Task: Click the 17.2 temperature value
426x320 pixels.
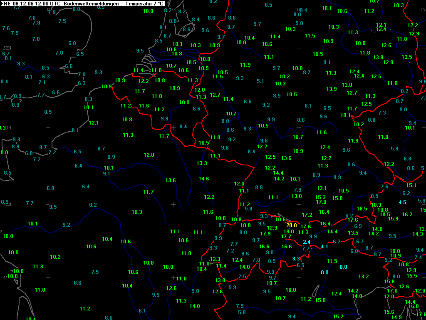Action: pos(307,215)
